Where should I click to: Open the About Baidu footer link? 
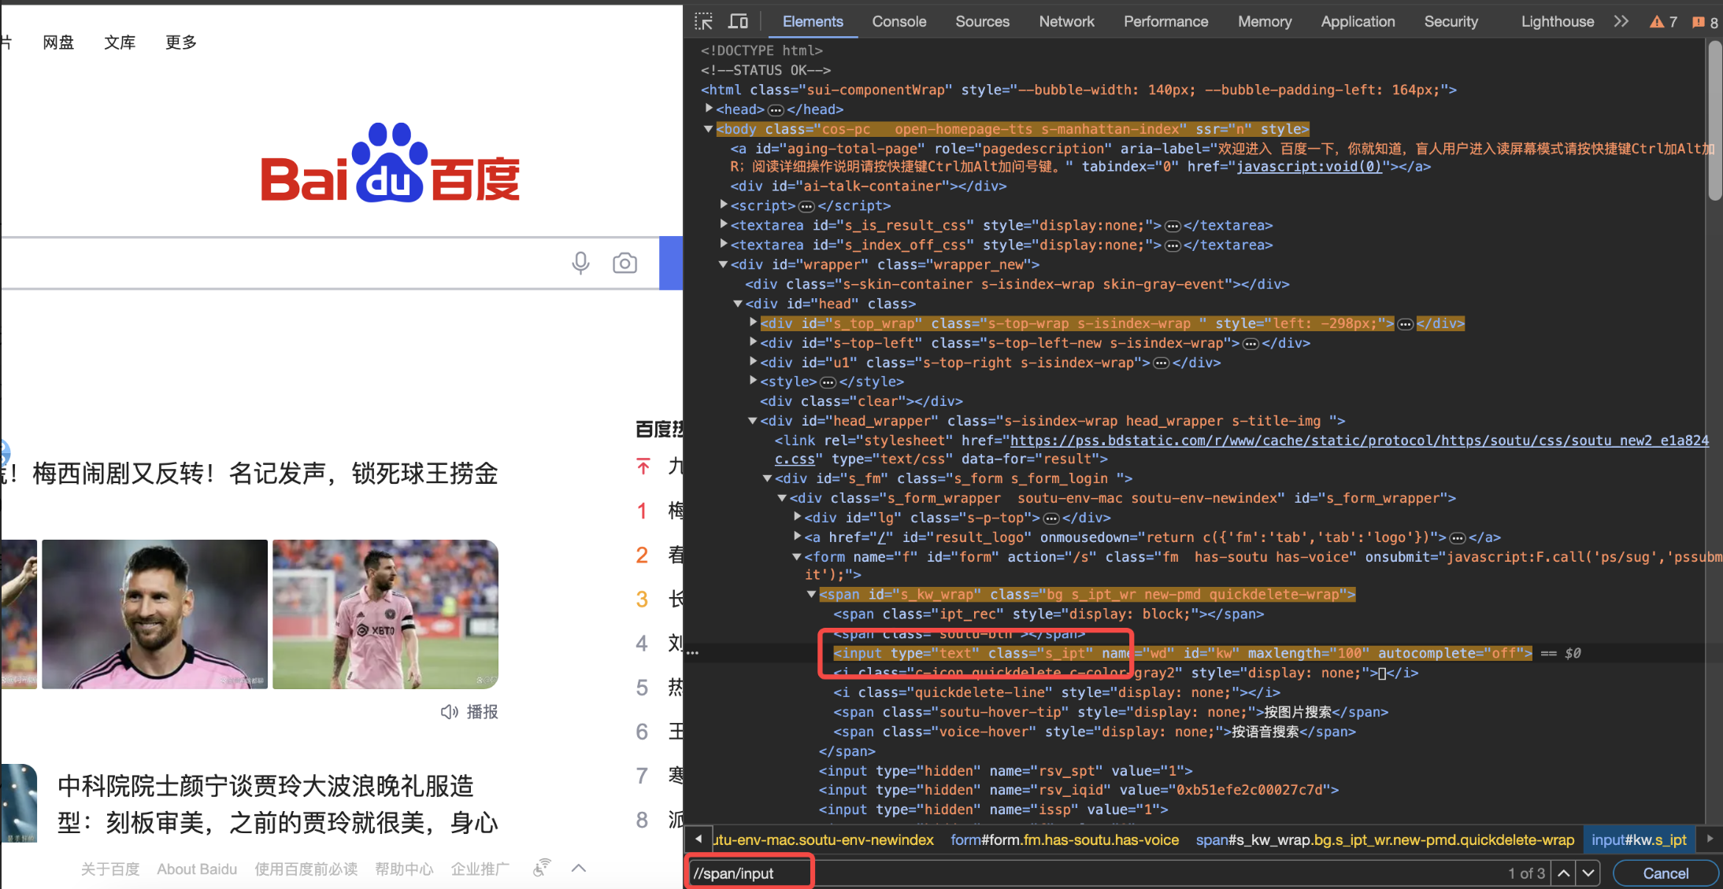click(x=197, y=869)
